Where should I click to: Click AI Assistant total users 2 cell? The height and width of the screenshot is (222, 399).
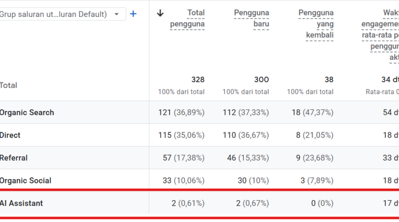coord(188,203)
